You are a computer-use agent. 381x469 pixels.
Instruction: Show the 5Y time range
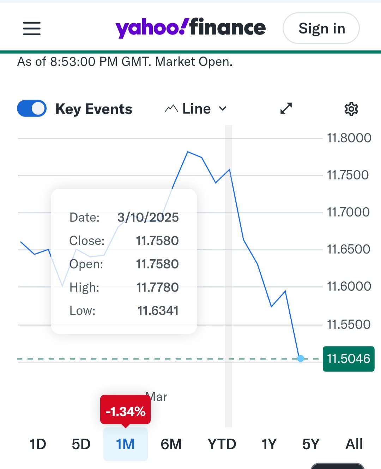(311, 444)
